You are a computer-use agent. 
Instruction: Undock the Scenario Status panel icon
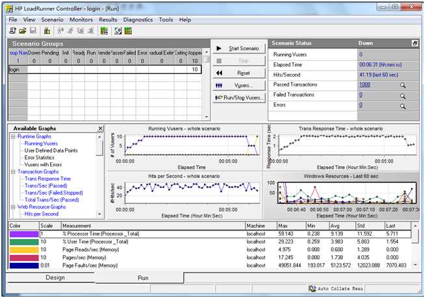coord(415,43)
